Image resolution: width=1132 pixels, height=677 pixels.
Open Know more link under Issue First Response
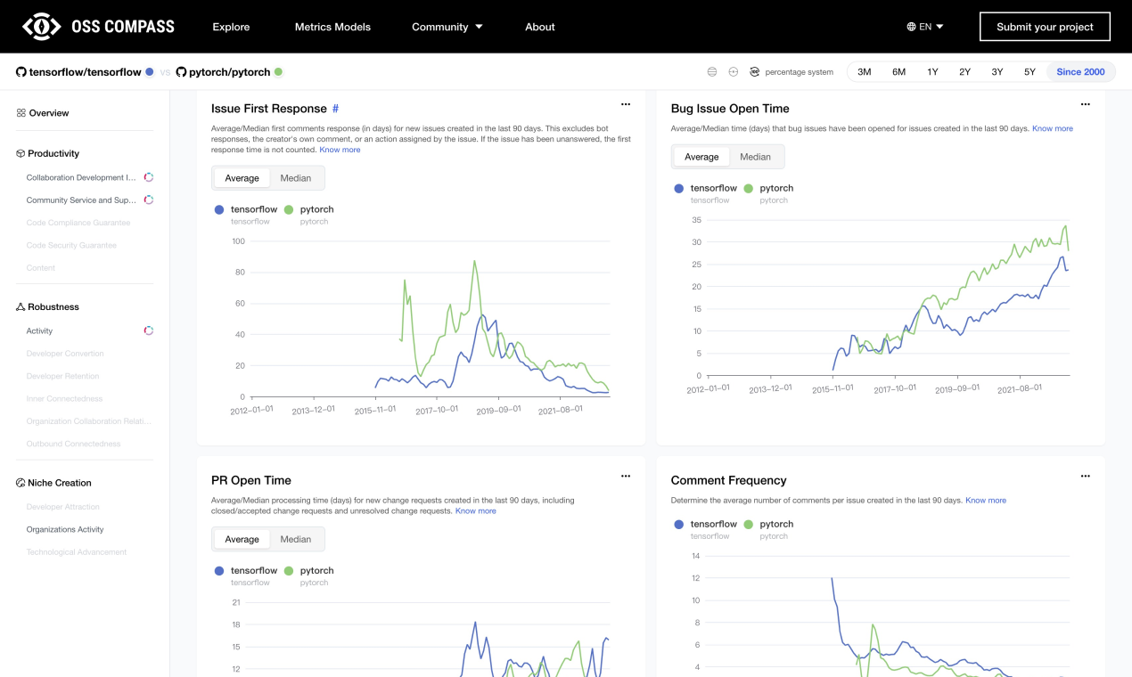pyautogui.click(x=340, y=150)
